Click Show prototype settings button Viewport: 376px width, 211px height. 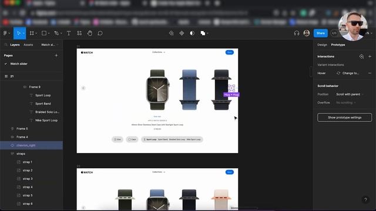click(344, 117)
